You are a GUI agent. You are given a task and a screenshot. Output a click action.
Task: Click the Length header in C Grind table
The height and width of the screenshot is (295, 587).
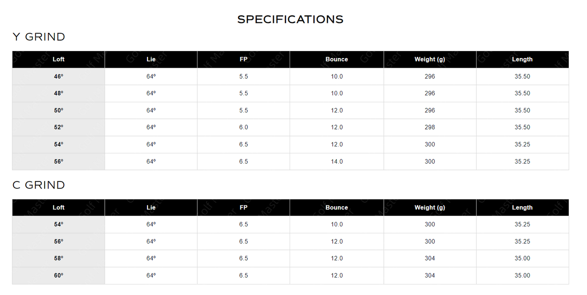point(522,207)
